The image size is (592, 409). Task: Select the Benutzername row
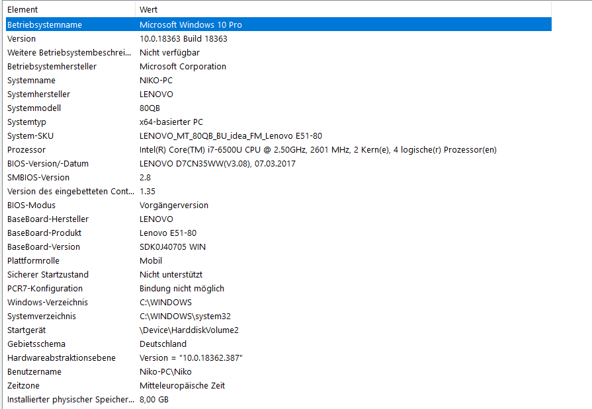tap(278, 371)
